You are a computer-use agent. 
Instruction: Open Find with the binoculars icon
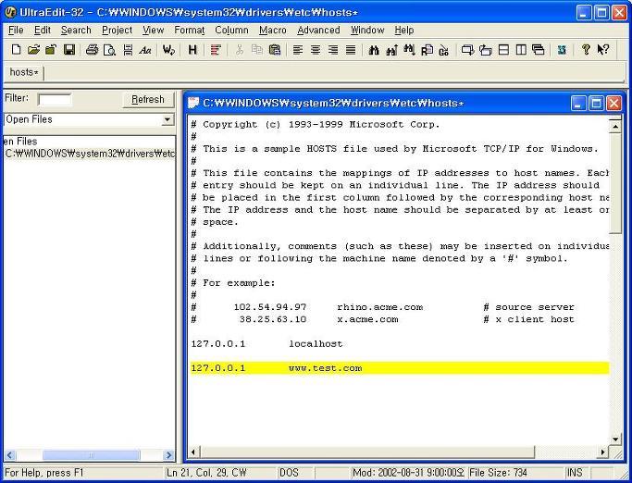point(374,50)
